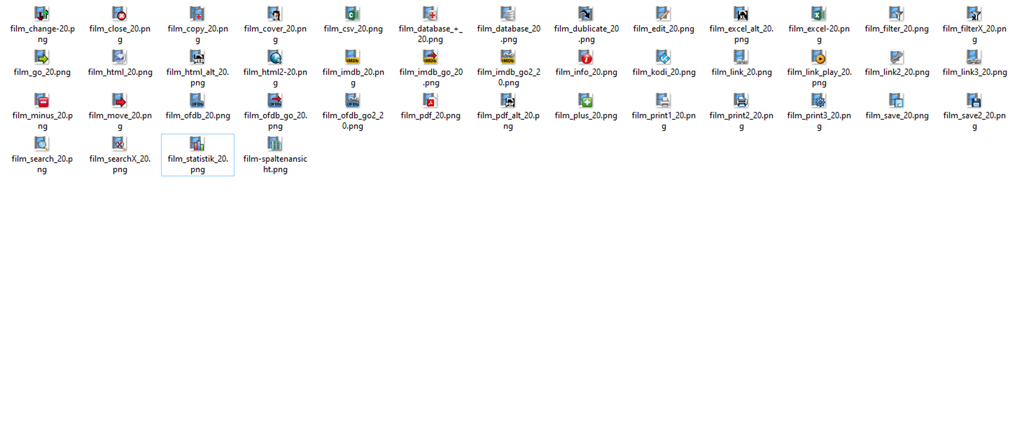Click the film_go_20.png icon
1015x439 pixels.
pos(42,57)
